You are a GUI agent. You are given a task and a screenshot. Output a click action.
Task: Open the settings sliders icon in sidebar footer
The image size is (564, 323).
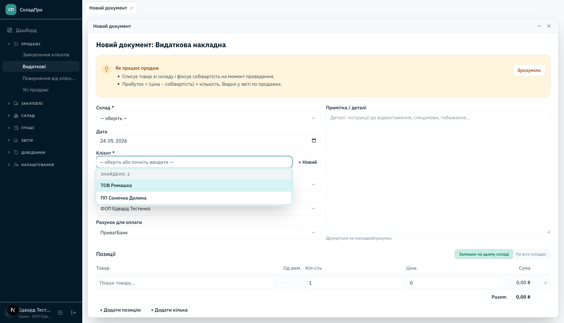point(60,312)
